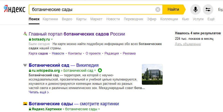Clear the search query with the X icon
The height and width of the screenshot is (112, 223).
[158, 9]
